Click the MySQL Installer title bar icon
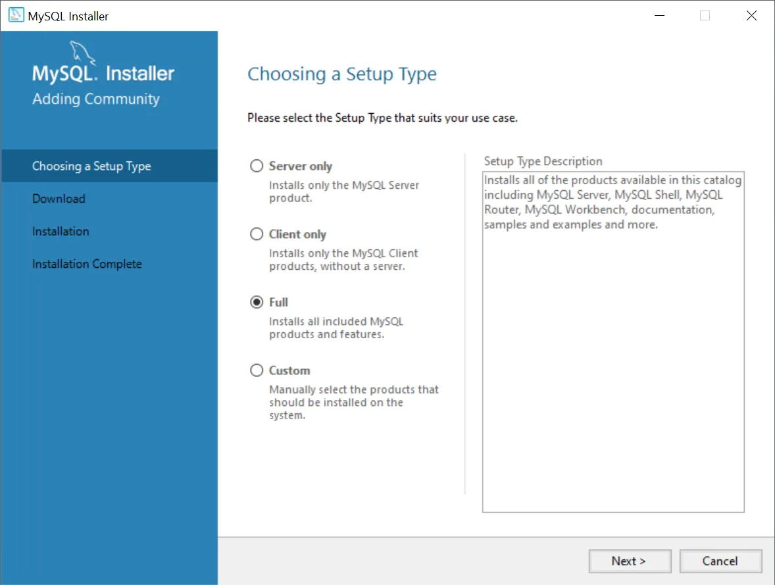The image size is (775, 585). (16, 14)
